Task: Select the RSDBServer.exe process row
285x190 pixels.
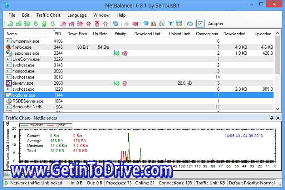Action: coord(139,101)
